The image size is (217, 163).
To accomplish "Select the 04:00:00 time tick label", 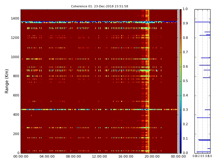I will 47,156.
